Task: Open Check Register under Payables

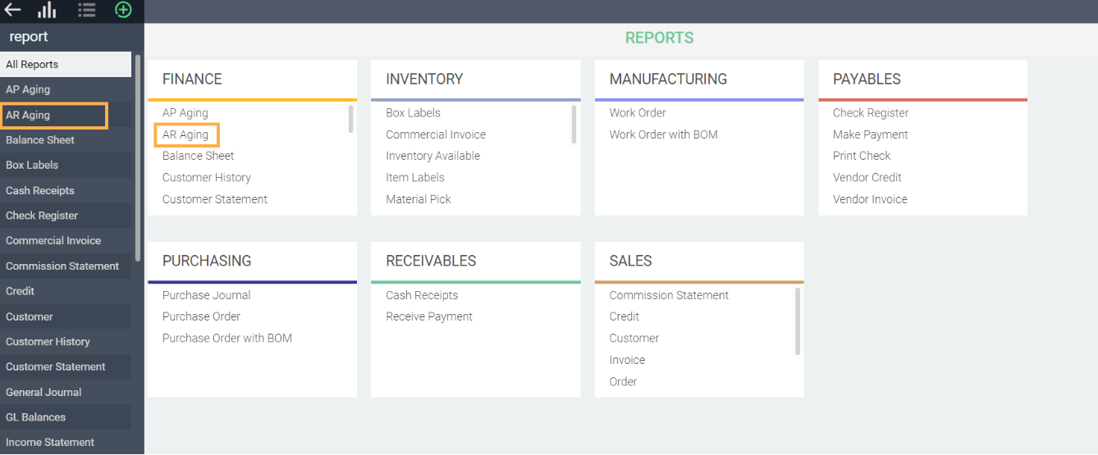Action: tap(871, 113)
